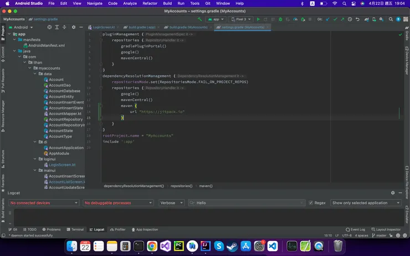Open the Refactor menu
Viewport: 410px width, 256px height.
[x=150, y=3]
